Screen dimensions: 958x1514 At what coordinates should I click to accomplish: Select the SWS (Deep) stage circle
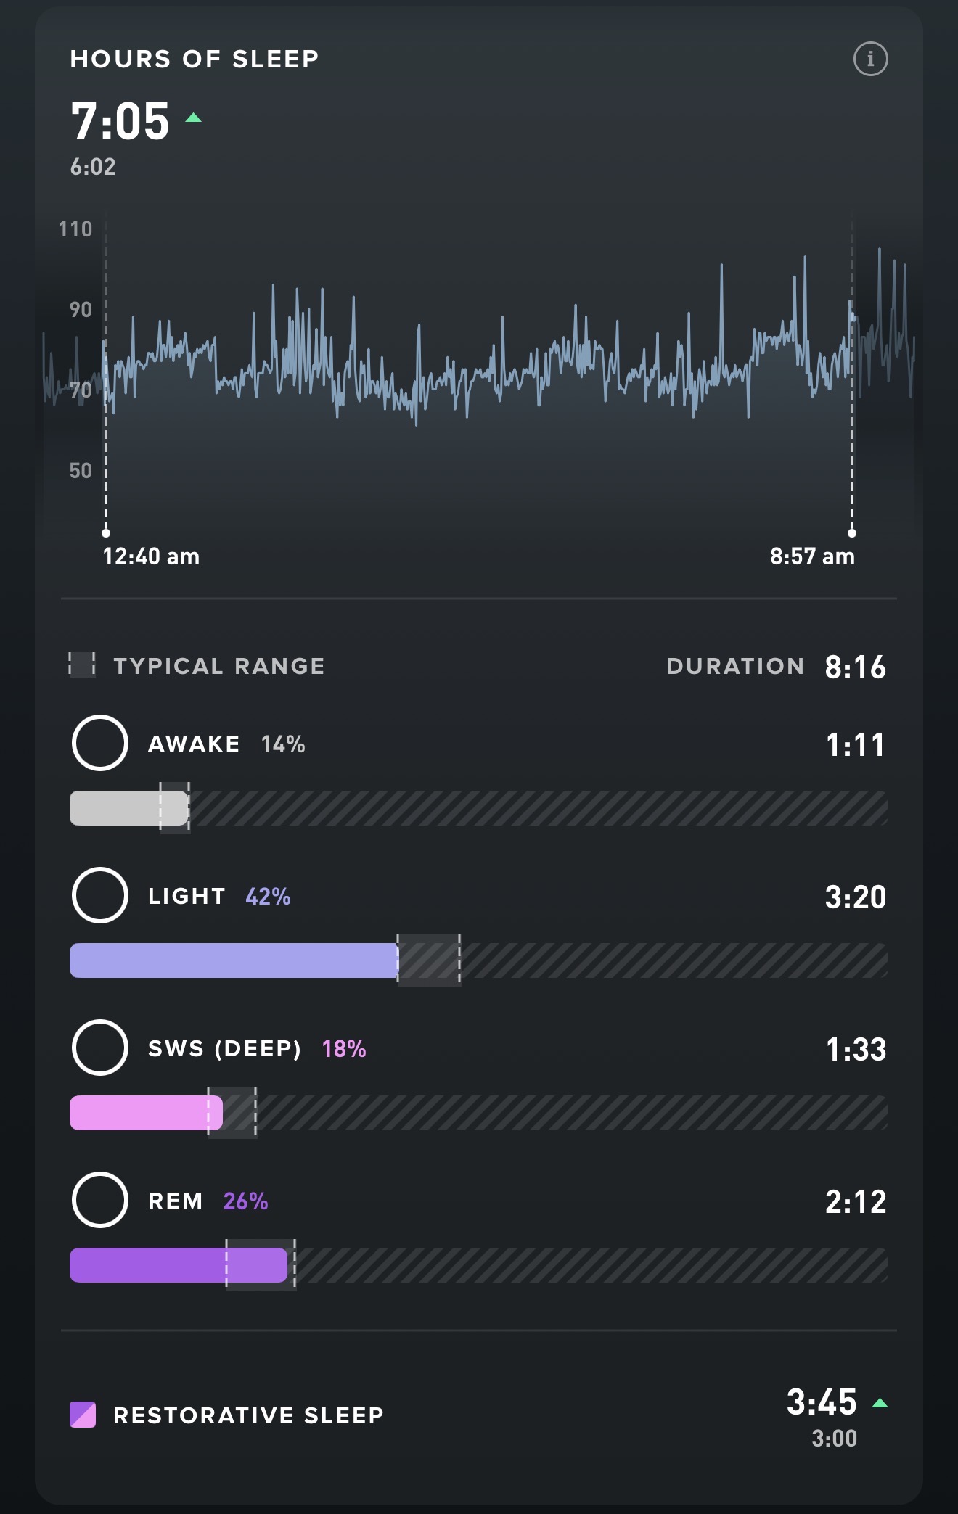point(100,1048)
